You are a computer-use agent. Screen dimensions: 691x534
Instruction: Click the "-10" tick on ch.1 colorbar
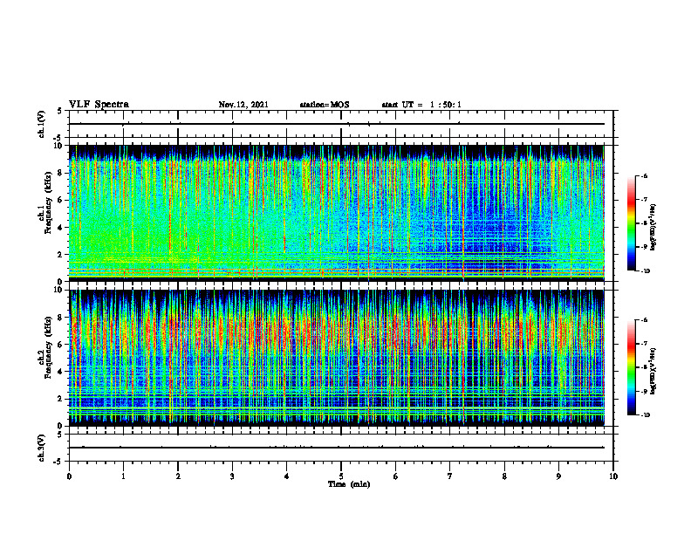(x=645, y=270)
